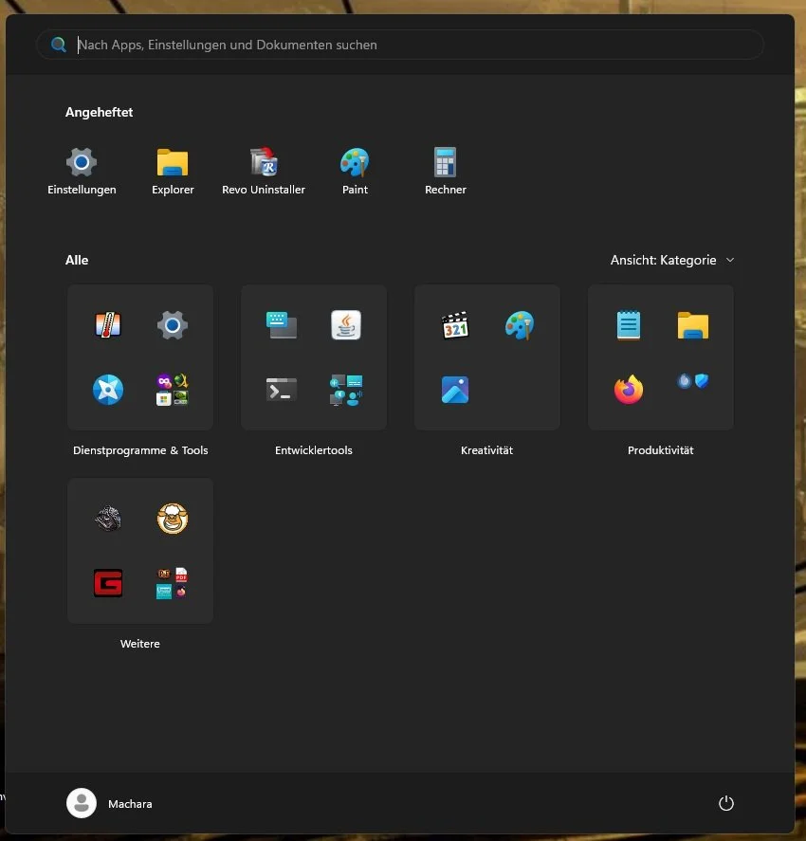Open the folder icon inside Produktivität
Screen dimensions: 806x841
(x=693, y=325)
